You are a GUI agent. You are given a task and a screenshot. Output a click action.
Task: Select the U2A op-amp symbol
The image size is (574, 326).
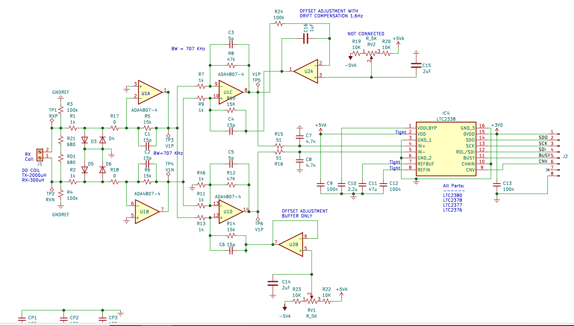click(306, 71)
